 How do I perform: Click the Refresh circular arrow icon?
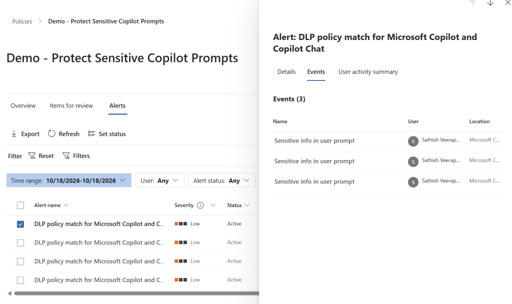51,133
